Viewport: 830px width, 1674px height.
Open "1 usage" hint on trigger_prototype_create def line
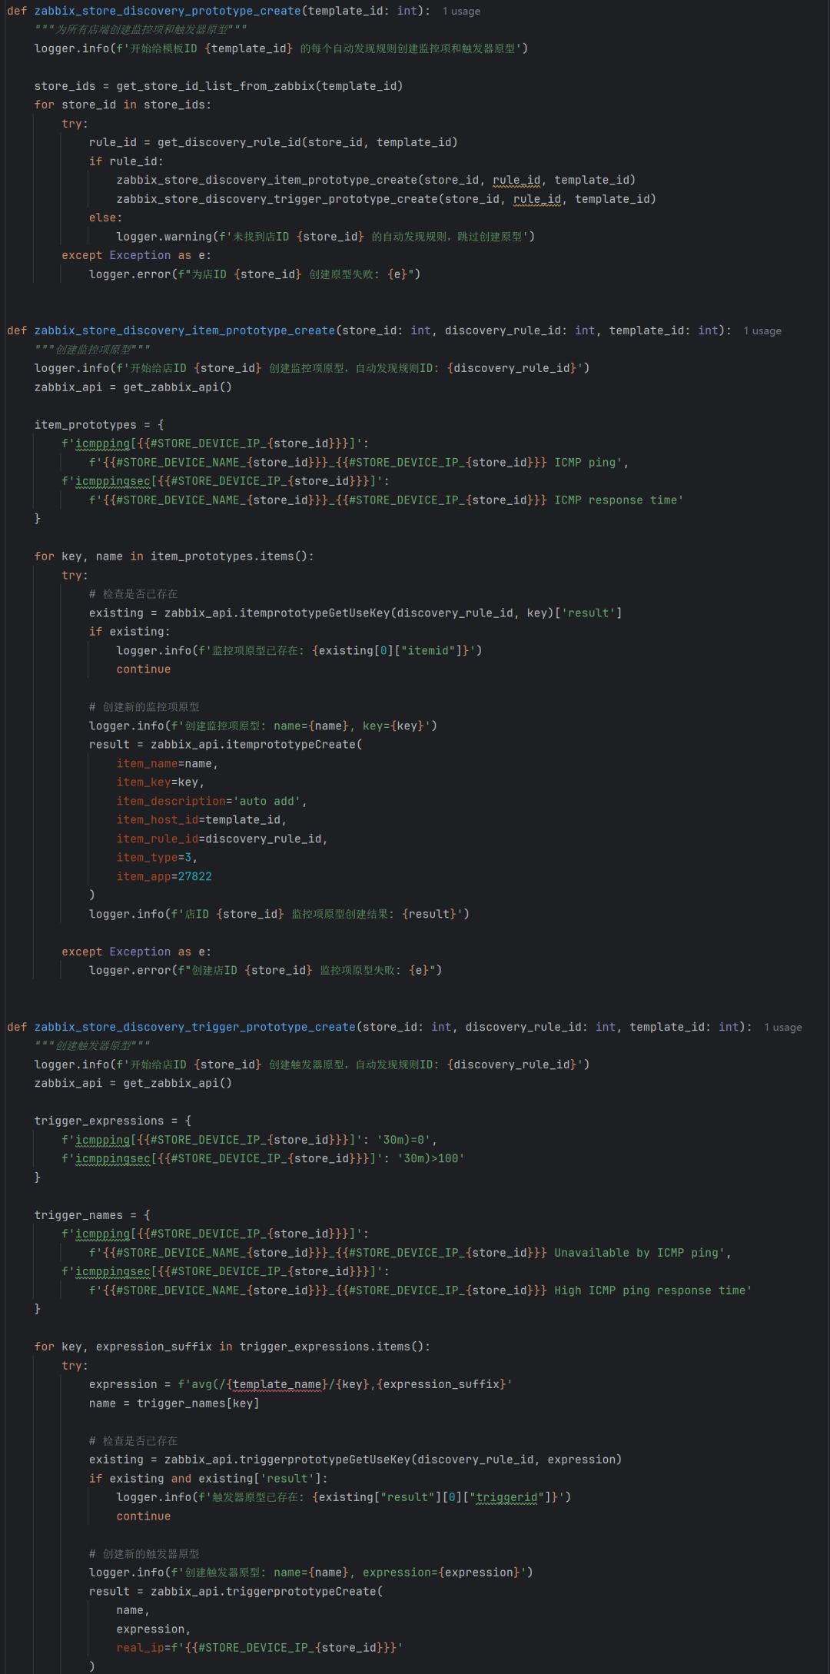[783, 1028]
